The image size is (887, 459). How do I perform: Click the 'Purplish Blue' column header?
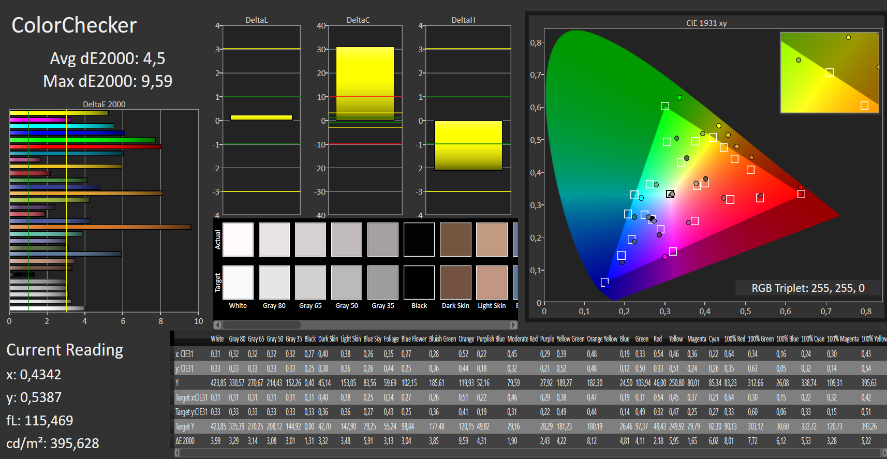(x=492, y=339)
